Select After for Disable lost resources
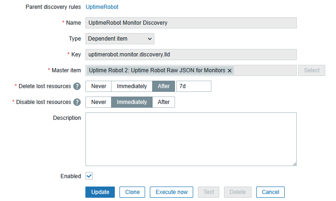The image size is (336, 201). click(164, 102)
